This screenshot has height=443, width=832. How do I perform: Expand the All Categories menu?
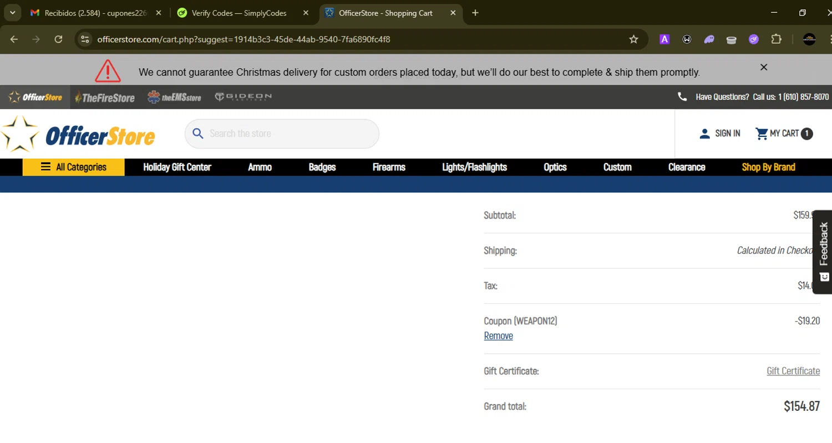(73, 167)
